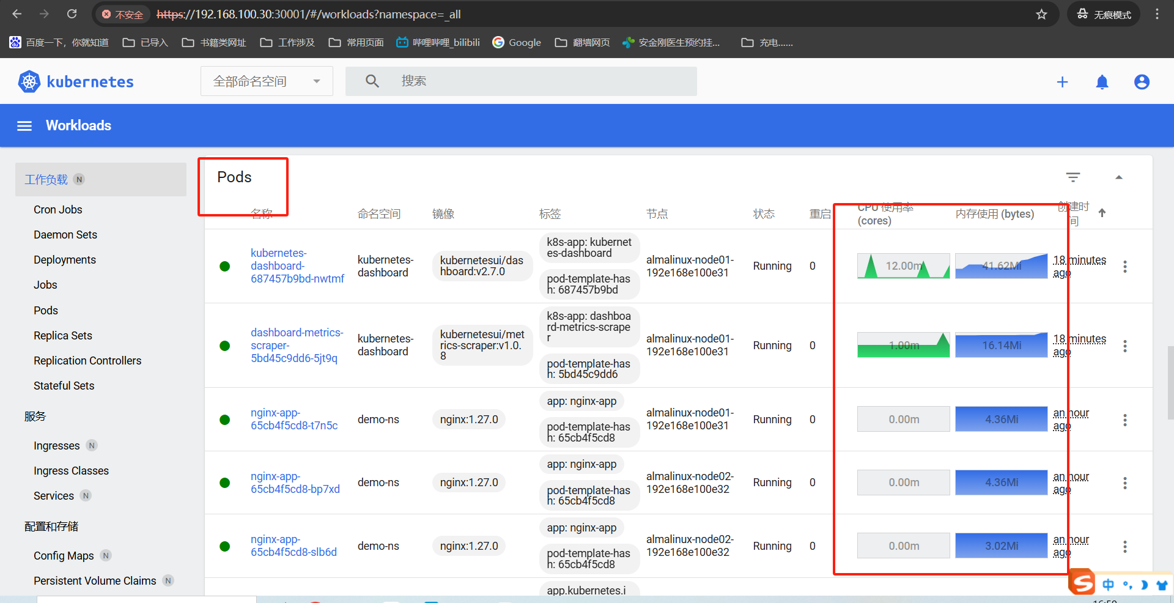
Task: Open the 常用页面 bookmark folder
Action: click(356, 42)
